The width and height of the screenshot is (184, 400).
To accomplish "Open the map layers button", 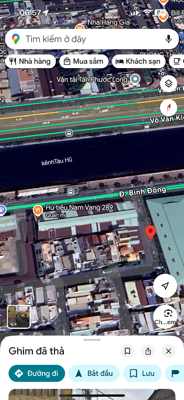I will (x=168, y=83).
